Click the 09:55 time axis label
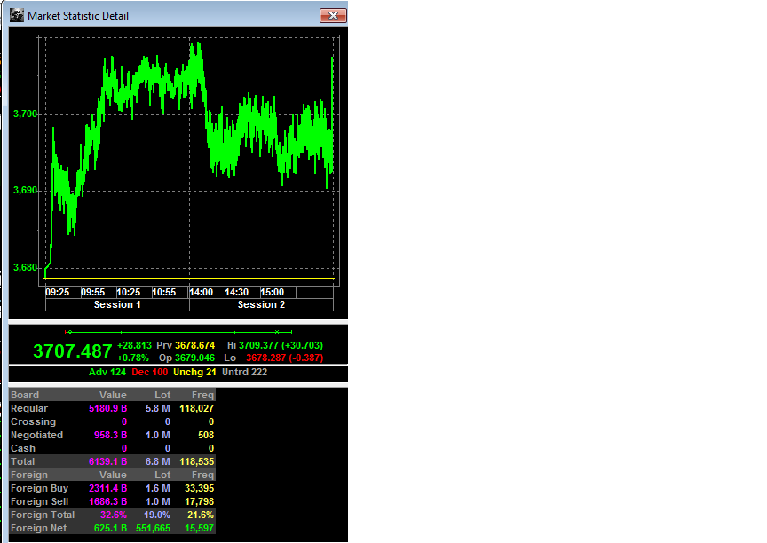 click(93, 292)
